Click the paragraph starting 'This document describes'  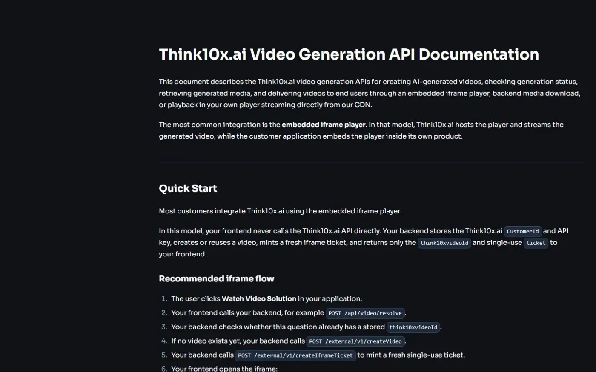tap(370, 93)
